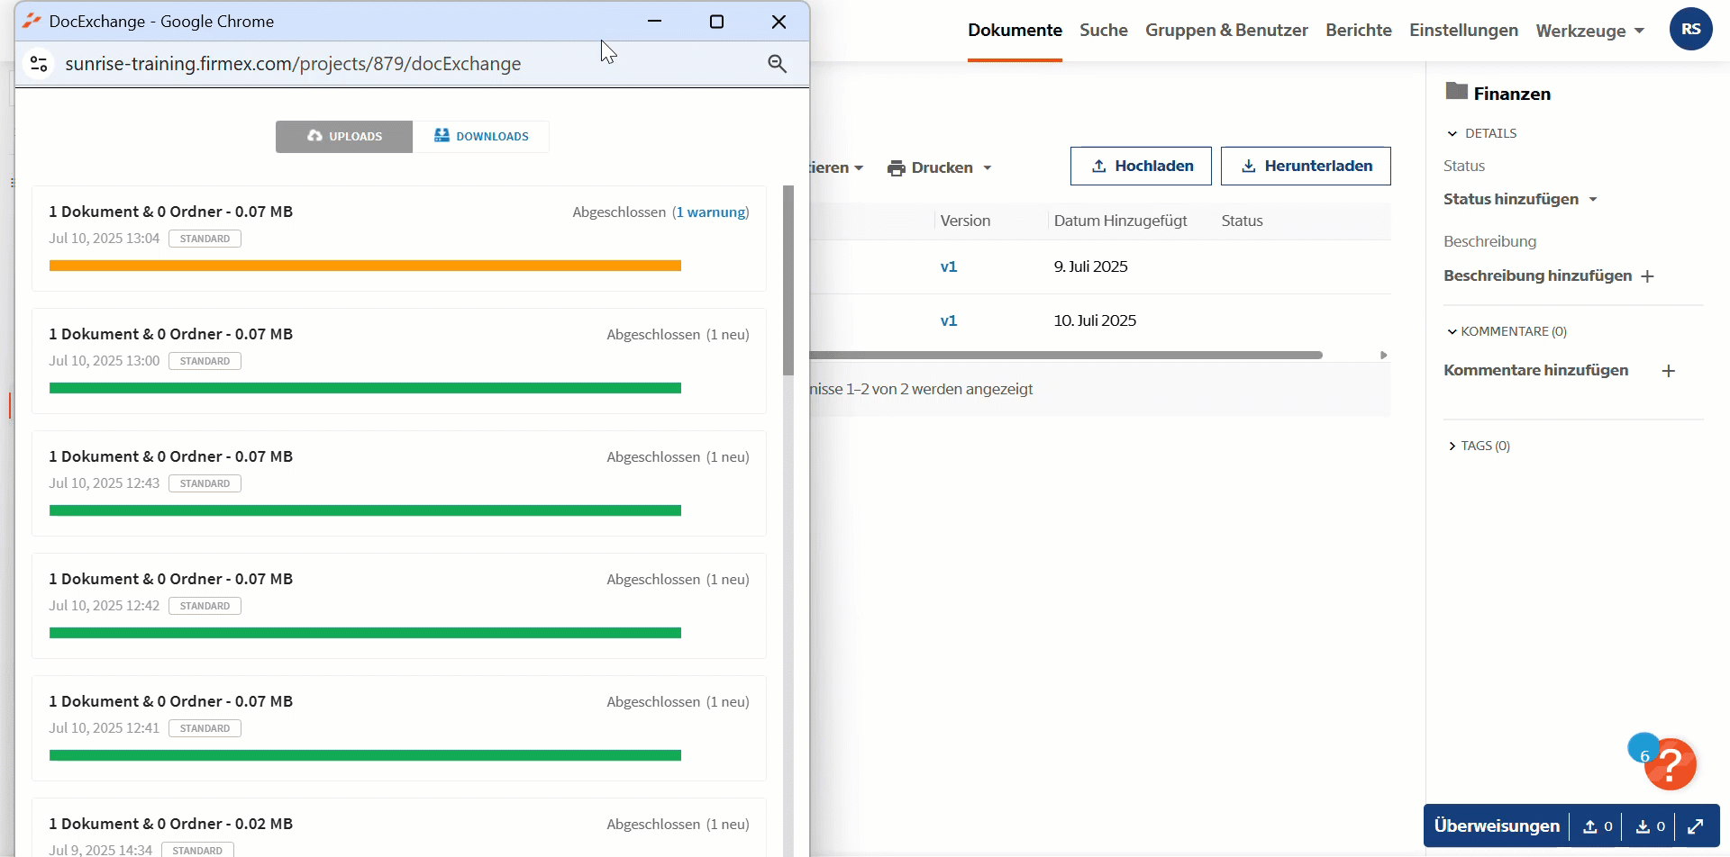
Task: Open the '1 warnung' link
Action: point(711,212)
